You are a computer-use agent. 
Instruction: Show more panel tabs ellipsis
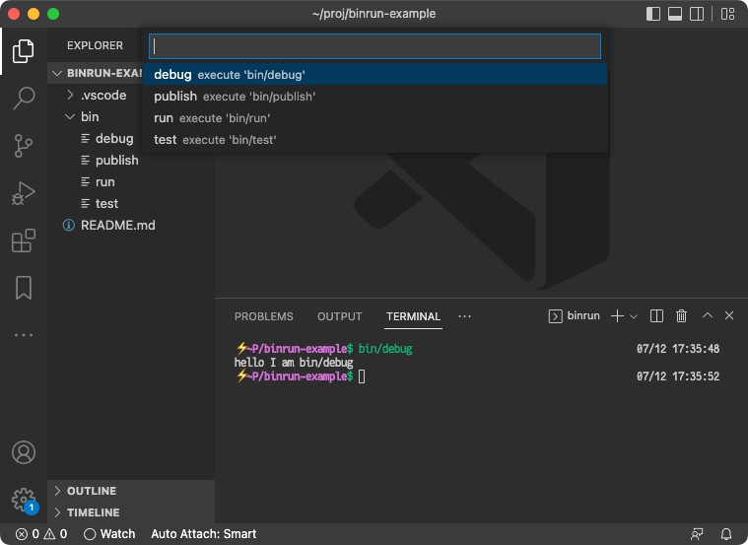(x=464, y=316)
